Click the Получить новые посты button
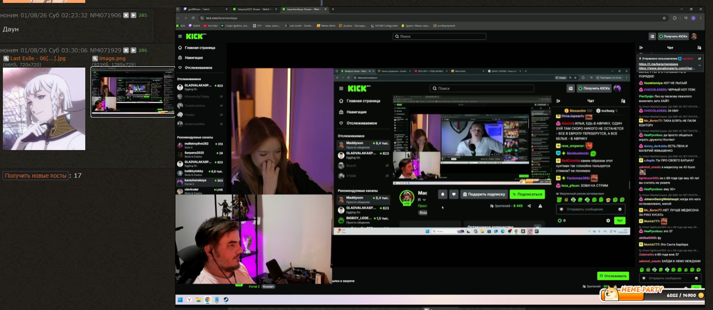This screenshot has height=310, width=713. (36, 176)
